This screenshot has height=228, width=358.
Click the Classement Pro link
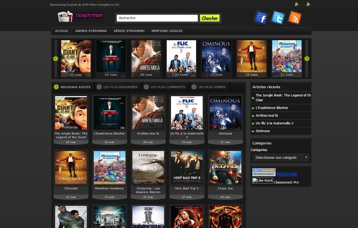(x=286, y=182)
